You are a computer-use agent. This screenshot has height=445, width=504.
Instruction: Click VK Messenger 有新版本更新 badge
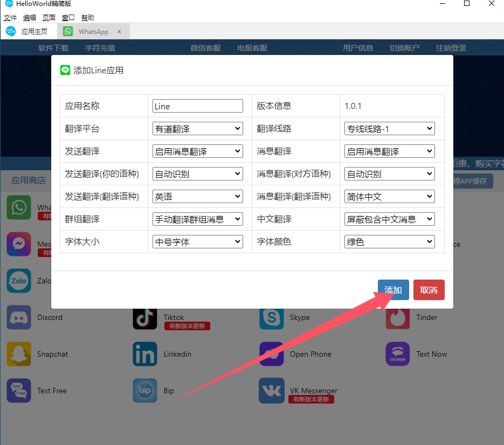coord(311,399)
